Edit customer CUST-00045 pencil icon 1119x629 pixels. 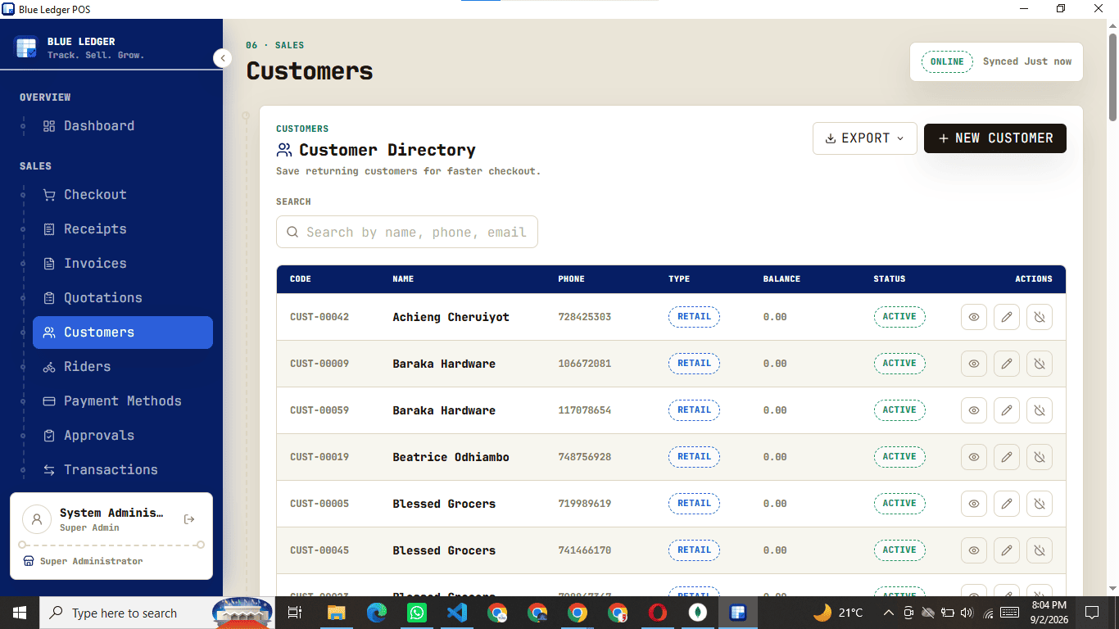coord(1007,550)
